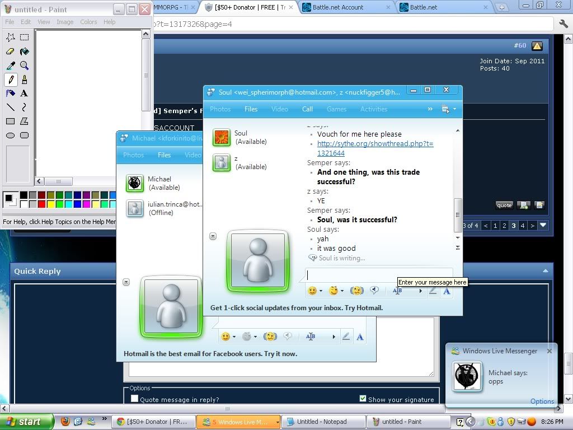The height and width of the screenshot is (430, 573).
Task: Pick the bright red color swatch in Paint
Action: [x=41, y=204]
